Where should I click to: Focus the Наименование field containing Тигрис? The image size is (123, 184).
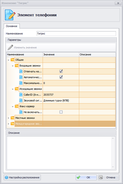[76, 34]
